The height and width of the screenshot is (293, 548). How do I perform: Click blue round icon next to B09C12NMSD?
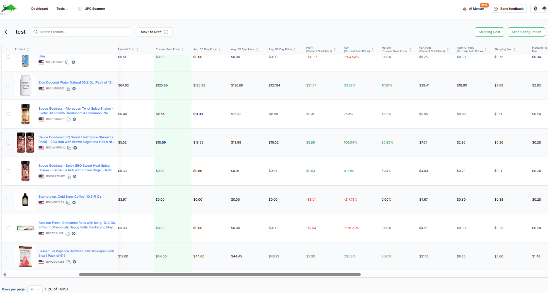[75, 119]
